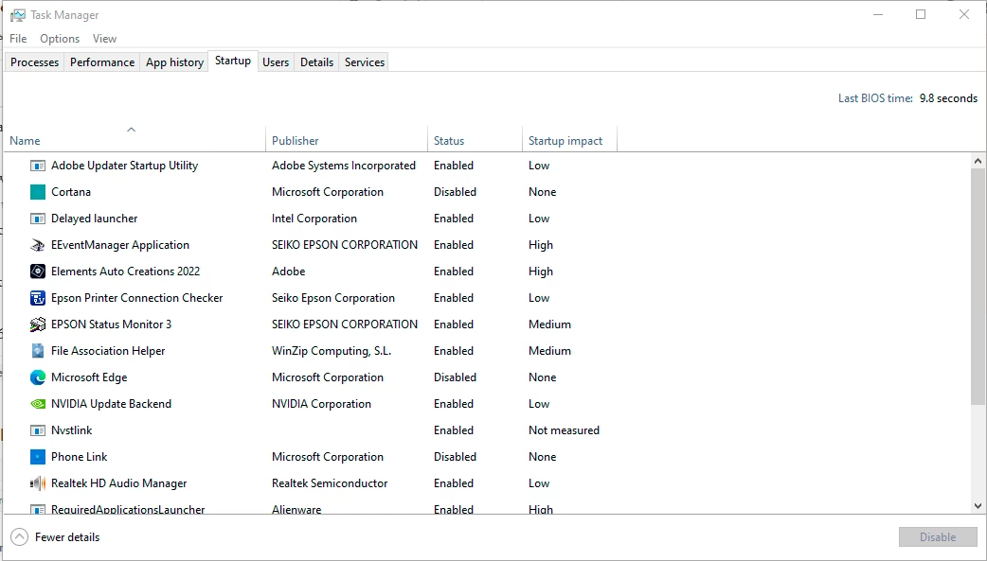Click Disabled status in Microsoft Edge row
Viewport: 987px width, 561px height.
coord(455,377)
